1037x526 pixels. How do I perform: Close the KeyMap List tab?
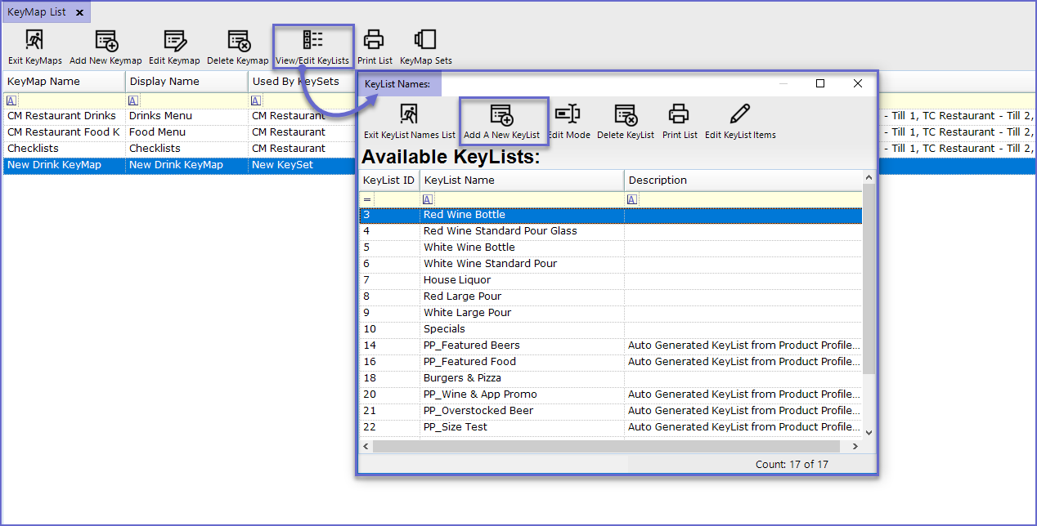pos(79,13)
